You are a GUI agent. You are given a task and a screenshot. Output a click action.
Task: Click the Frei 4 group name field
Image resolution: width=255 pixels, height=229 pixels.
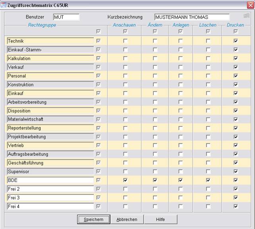[50, 206]
